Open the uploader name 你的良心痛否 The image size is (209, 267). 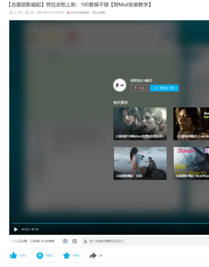click(x=141, y=80)
